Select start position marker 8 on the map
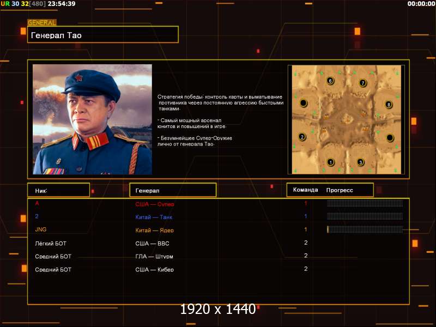 click(x=389, y=105)
